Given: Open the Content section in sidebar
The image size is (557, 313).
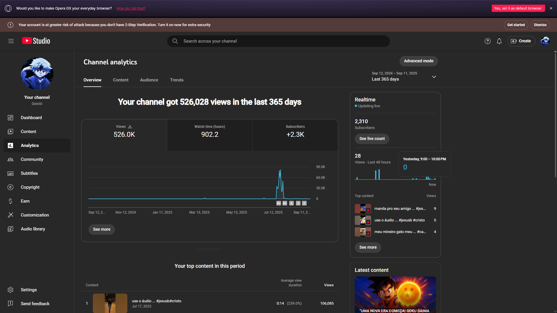Looking at the screenshot, I should click(x=28, y=131).
